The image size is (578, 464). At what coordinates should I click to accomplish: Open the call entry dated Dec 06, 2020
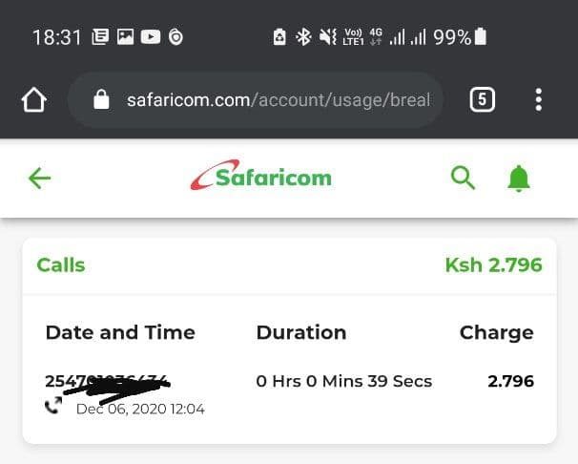[x=289, y=394]
